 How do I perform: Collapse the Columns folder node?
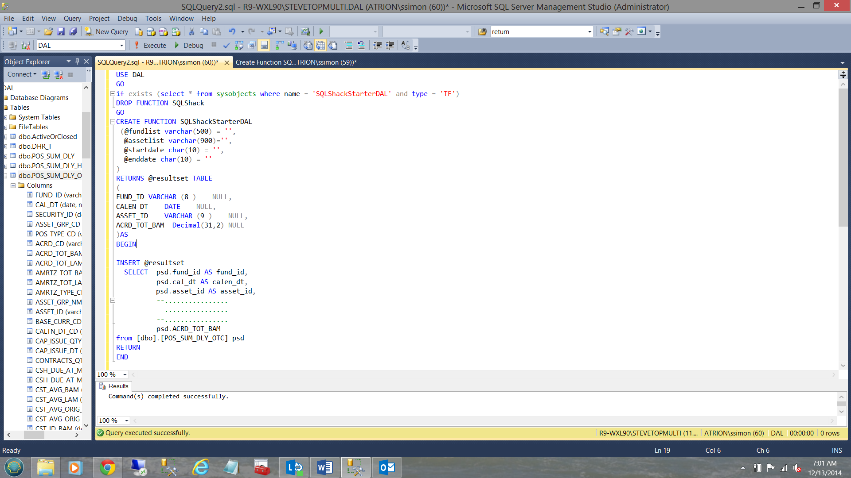point(13,185)
